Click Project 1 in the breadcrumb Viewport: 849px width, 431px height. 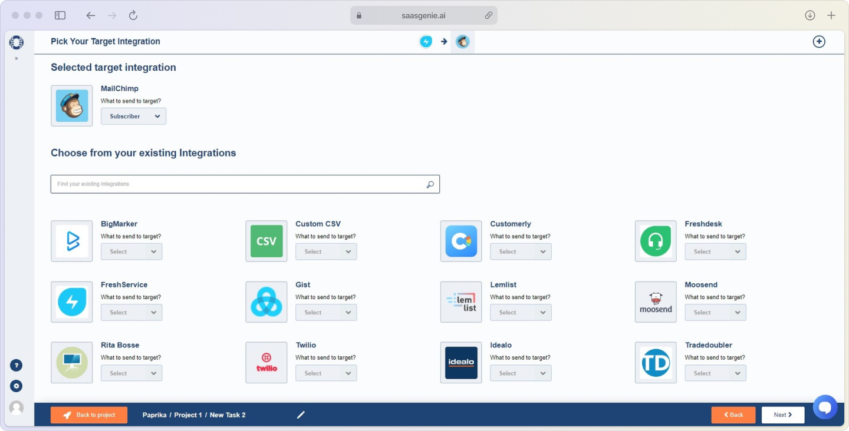pyautogui.click(x=188, y=415)
